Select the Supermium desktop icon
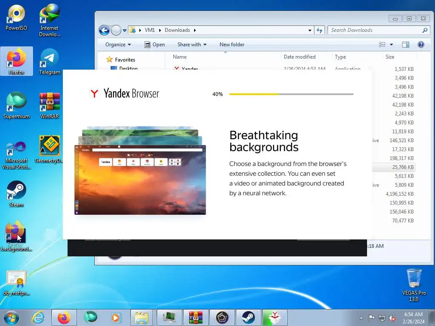The width and height of the screenshot is (435, 326). [17, 105]
